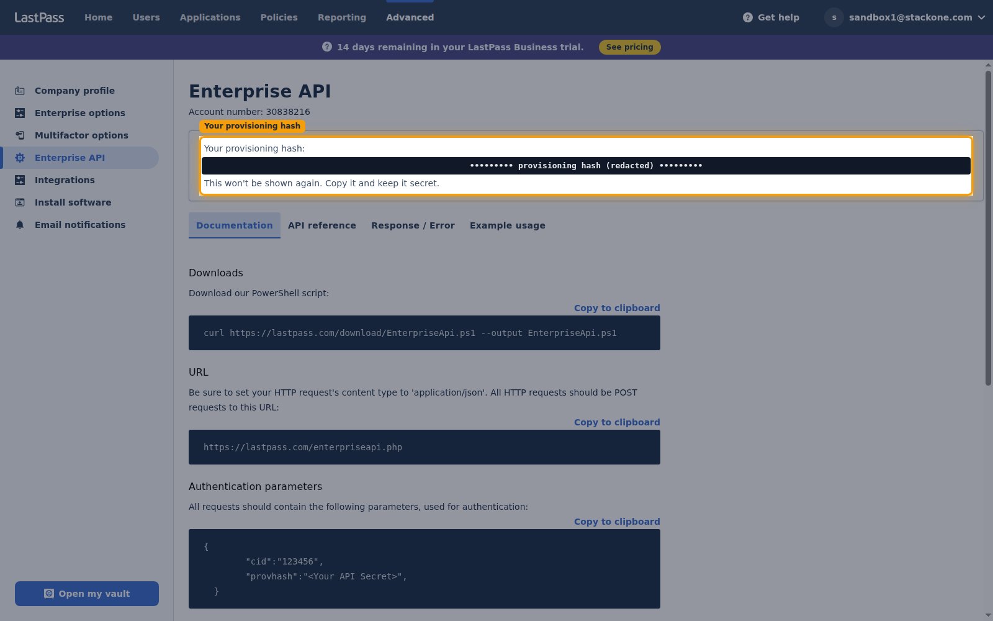
Task: Click the Company profile sidebar icon
Action: pos(20,91)
